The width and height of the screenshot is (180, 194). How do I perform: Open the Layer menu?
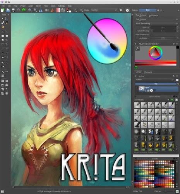coord(31,6)
